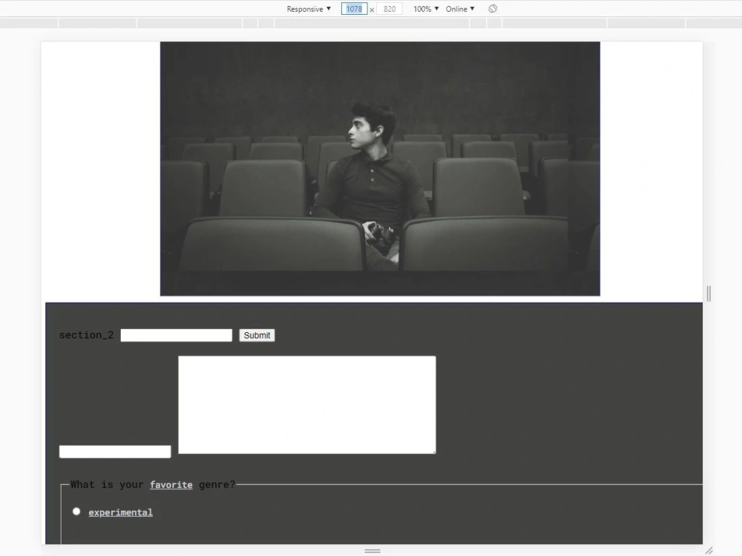Select the viewport width field showing 1078
742x556 pixels.
pyautogui.click(x=354, y=8)
